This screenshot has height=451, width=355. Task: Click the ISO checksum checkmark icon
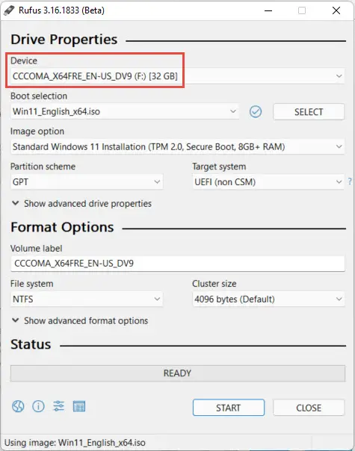pyautogui.click(x=256, y=111)
